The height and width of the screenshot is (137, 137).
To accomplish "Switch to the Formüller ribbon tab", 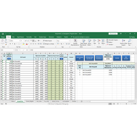I will tap(29, 37).
